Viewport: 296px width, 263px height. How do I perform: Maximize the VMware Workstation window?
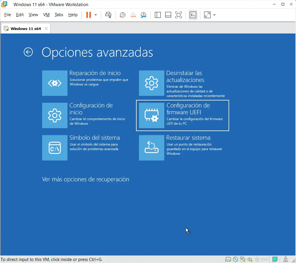coord(283,4)
